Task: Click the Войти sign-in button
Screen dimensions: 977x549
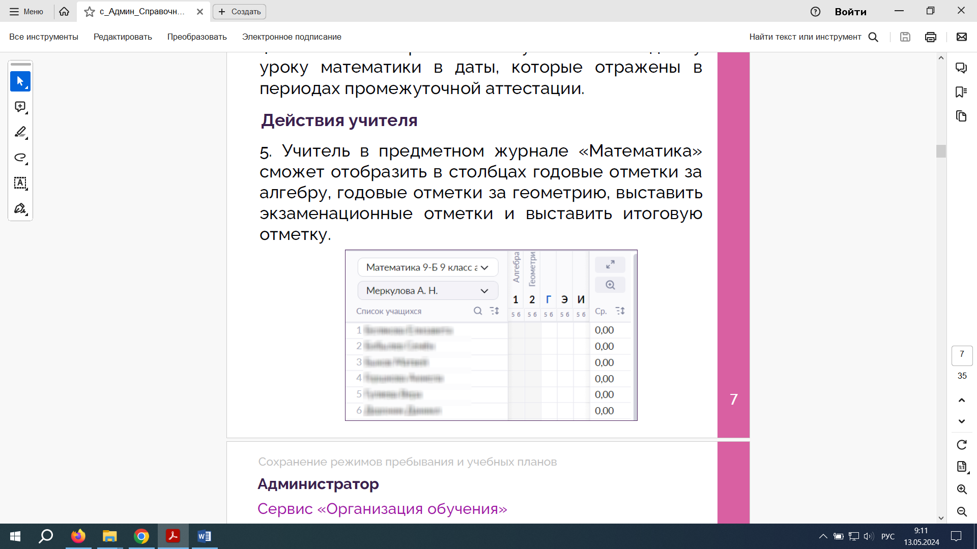Action: tap(850, 11)
